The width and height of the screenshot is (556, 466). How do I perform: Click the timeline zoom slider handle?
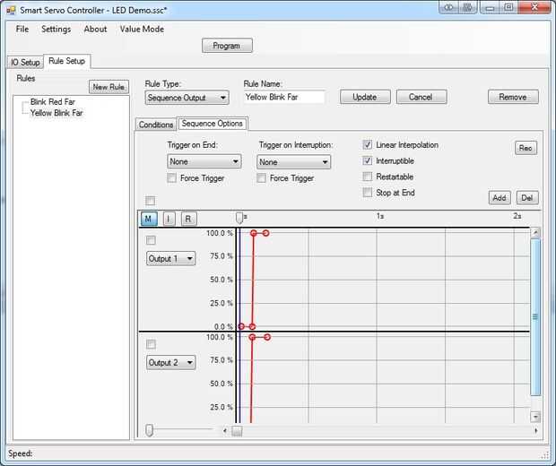(149, 430)
